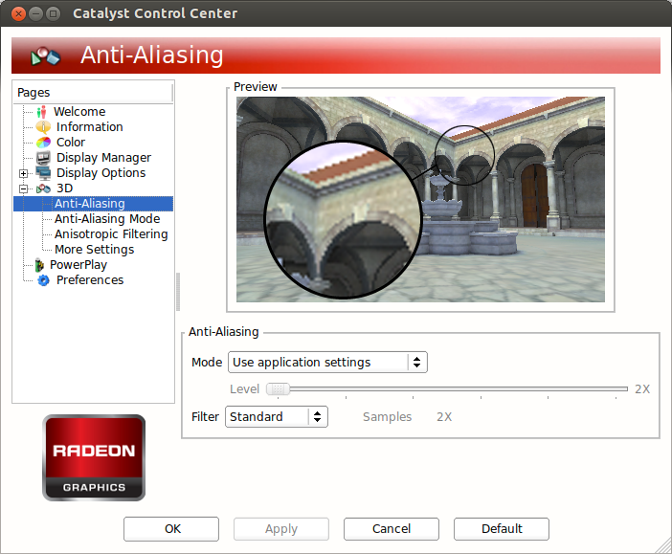Click the Preferences gear icon
672x554 pixels.
[x=43, y=280]
